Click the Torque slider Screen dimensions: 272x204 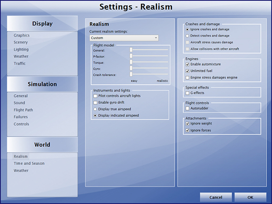pos(149,62)
